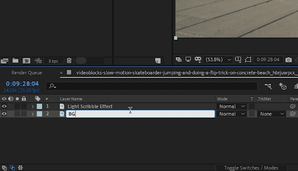Toggle solo for Light Scribble Effect layer
Screen dimensions: 298x171
pyautogui.click(x=17, y=106)
